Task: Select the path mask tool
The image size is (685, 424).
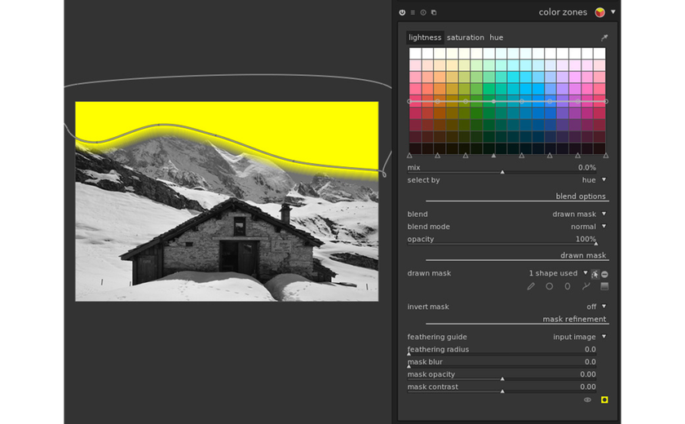Action: (586, 286)
